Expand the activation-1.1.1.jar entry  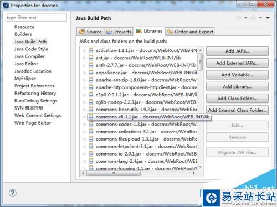[84, 50]
